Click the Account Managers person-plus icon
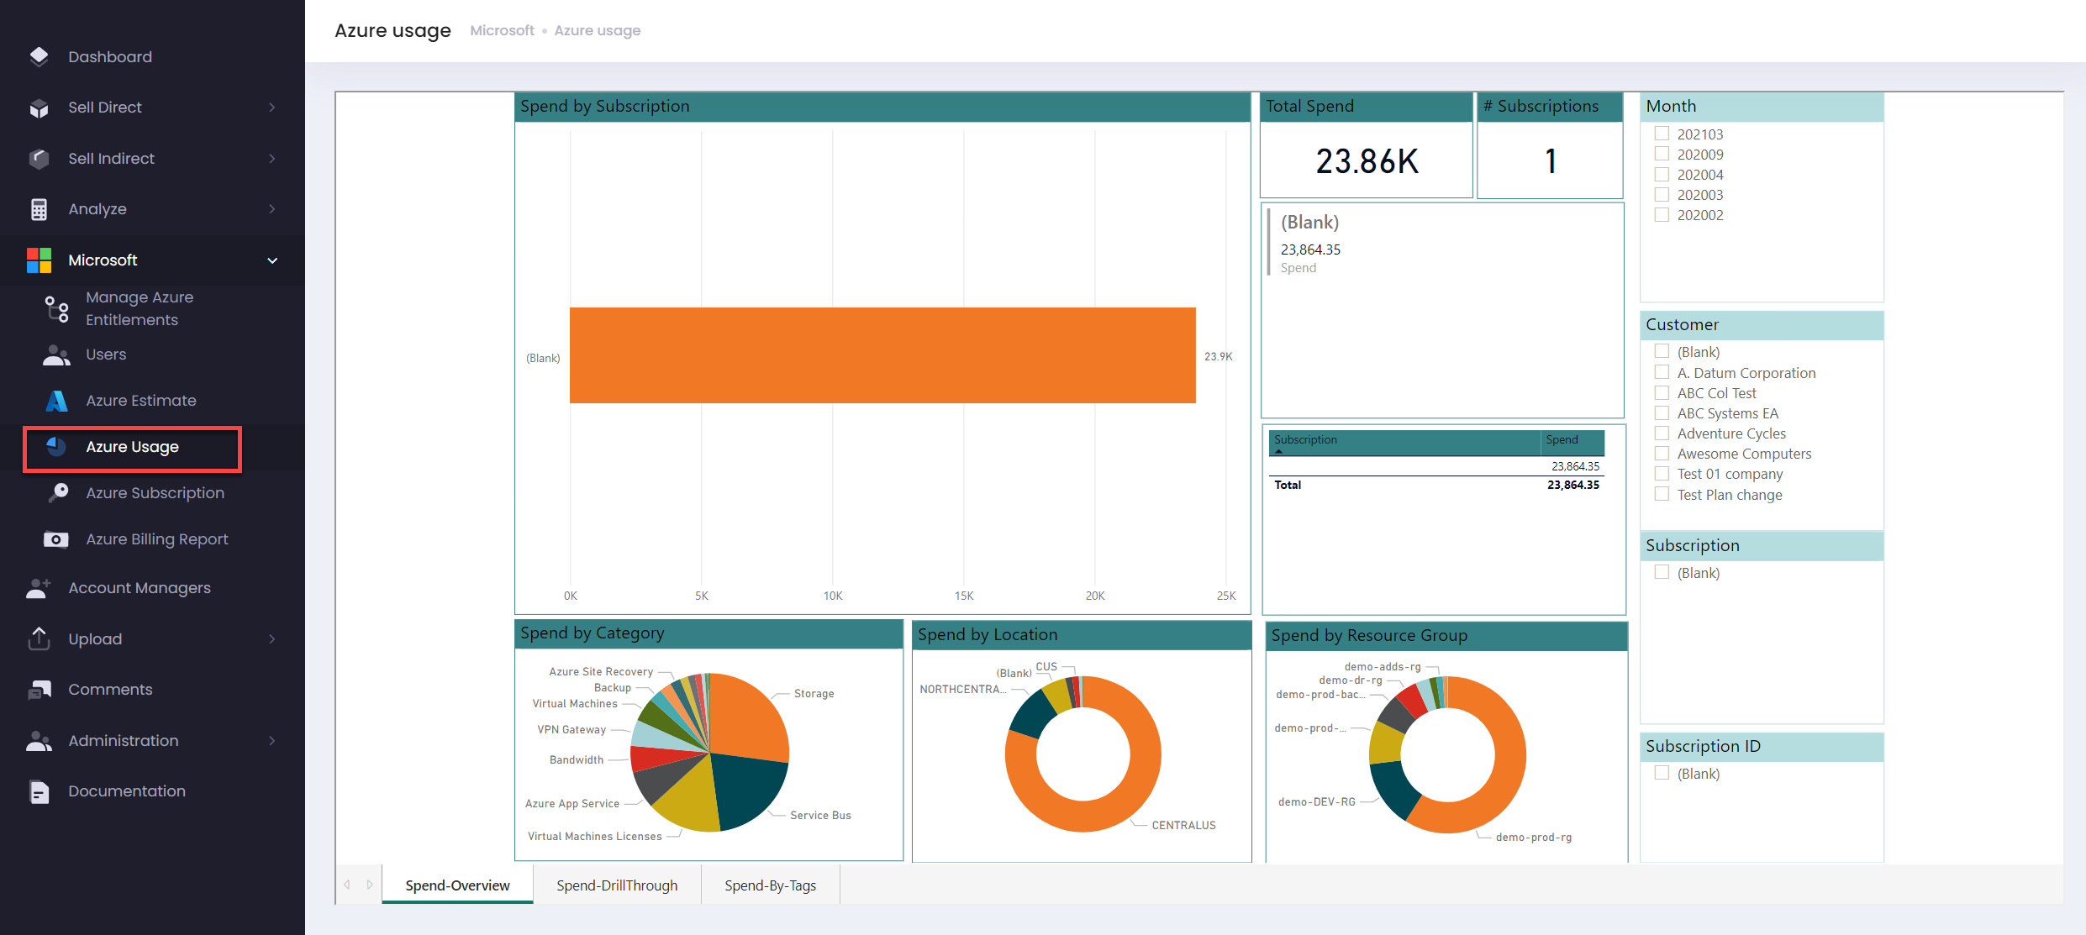The image size is (2086, 935). click(39, 588)
